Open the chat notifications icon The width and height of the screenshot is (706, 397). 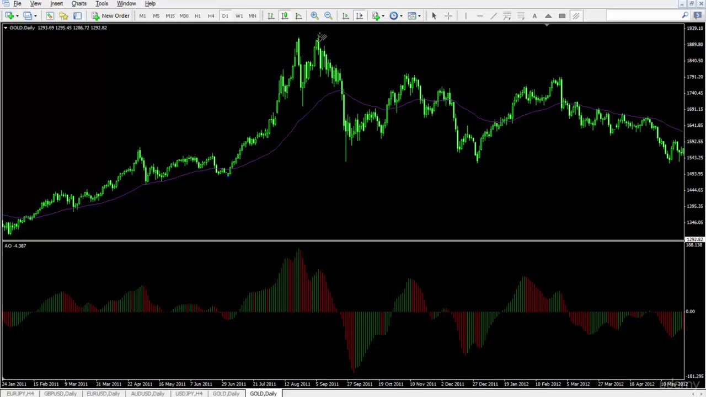click(x=697, y=16)
